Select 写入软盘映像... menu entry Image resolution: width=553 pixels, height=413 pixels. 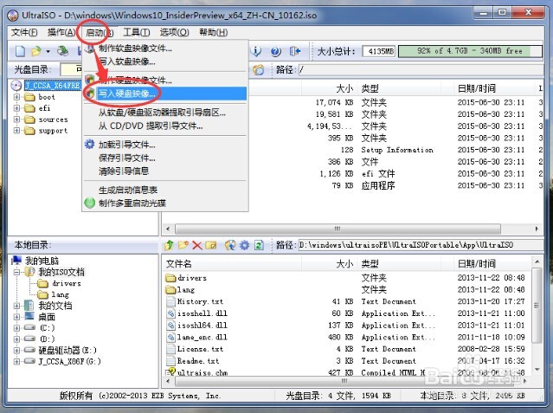[165, 61]
